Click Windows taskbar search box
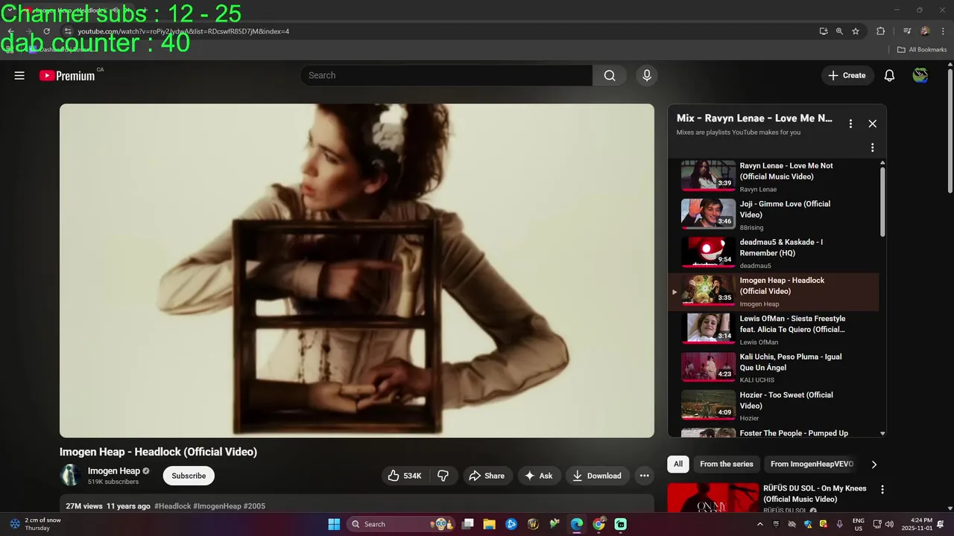The height and width of the screenshot is (536, 954). click(x=402, y=524)
